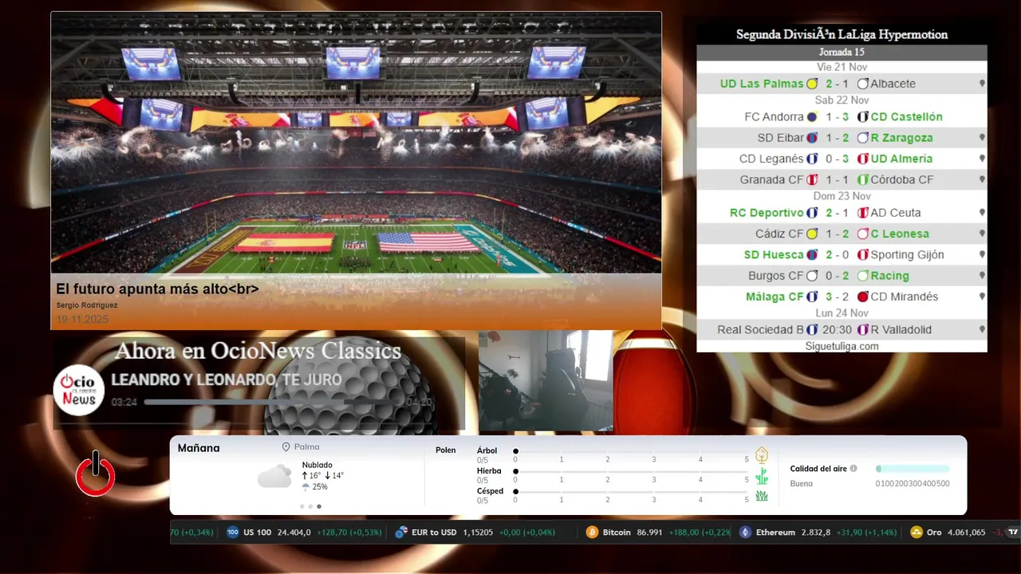Click the Burgos CF team name
Viewport: 1021px width, 574px height.
tap(776, 276)
